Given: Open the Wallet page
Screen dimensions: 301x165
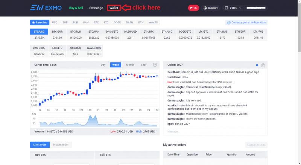Looking at the screenshot, I should point(114,8).
